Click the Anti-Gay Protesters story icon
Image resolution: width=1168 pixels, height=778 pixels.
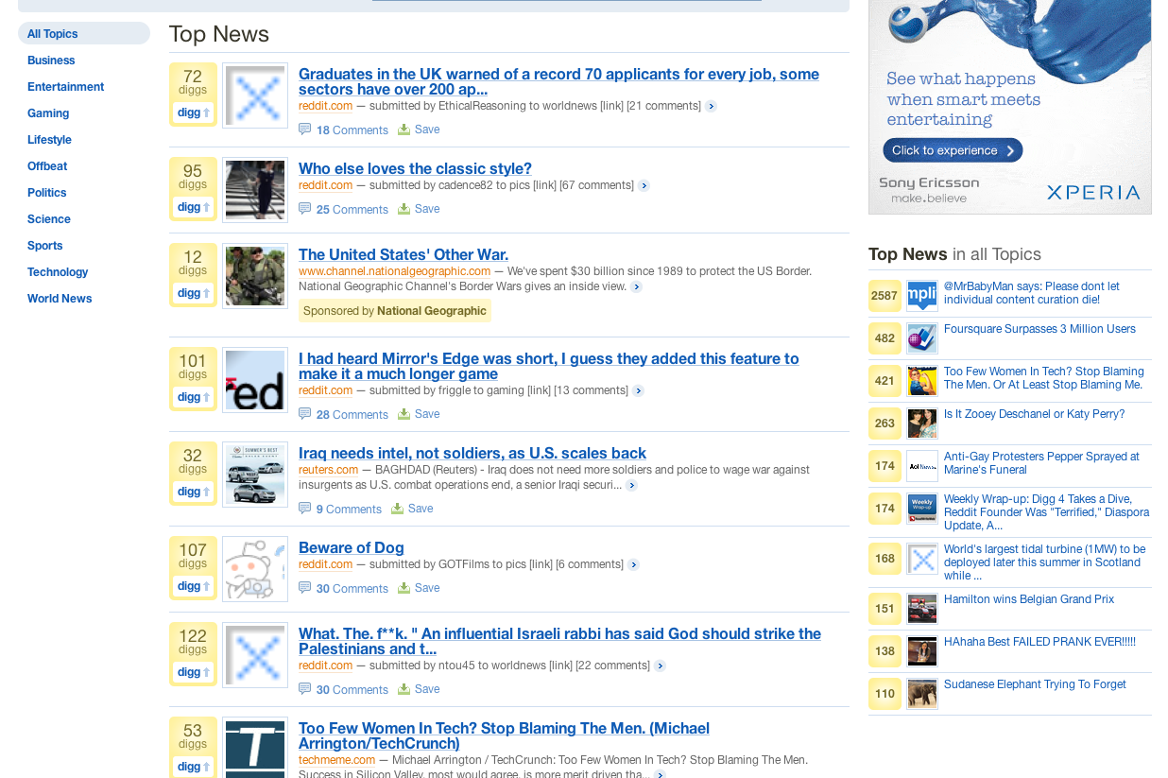click(x=922, y=466)
